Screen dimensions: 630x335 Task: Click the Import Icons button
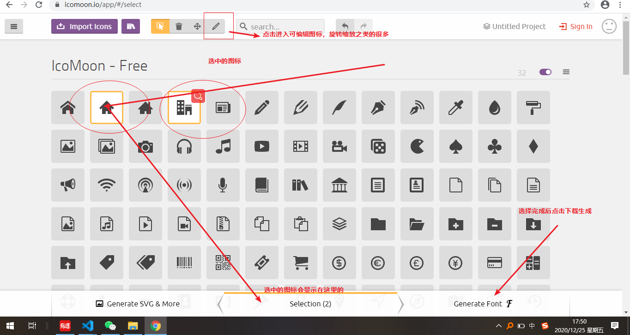point(84,26)
